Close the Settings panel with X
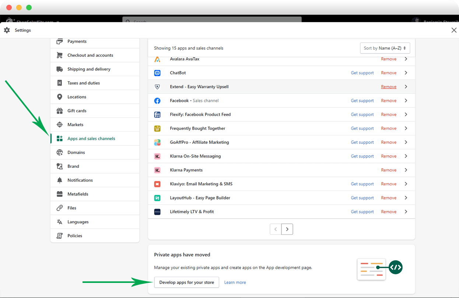Image resolution: width=459 pixels, height=298 pixels. click(x=454, y=30)
